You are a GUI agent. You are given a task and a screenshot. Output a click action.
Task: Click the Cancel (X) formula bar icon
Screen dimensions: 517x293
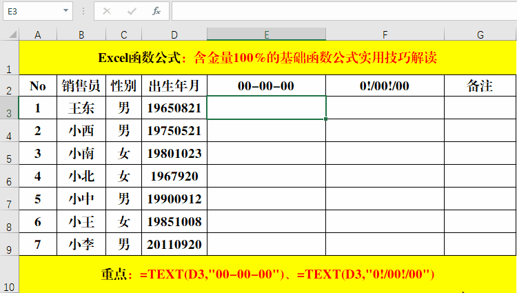point(106,11)
